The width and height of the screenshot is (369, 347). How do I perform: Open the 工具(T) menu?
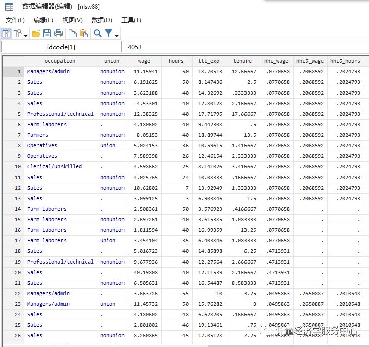coord(131,20)
